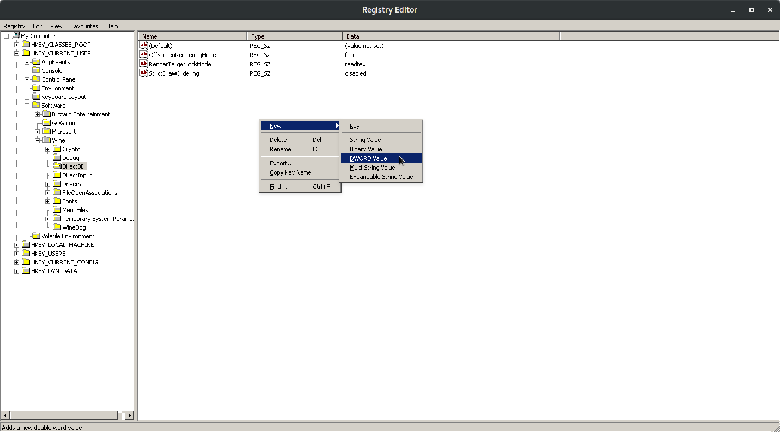Select the Direct3D key in tree
The width and height of the screenshot is (780, 432).
(74, 166)
